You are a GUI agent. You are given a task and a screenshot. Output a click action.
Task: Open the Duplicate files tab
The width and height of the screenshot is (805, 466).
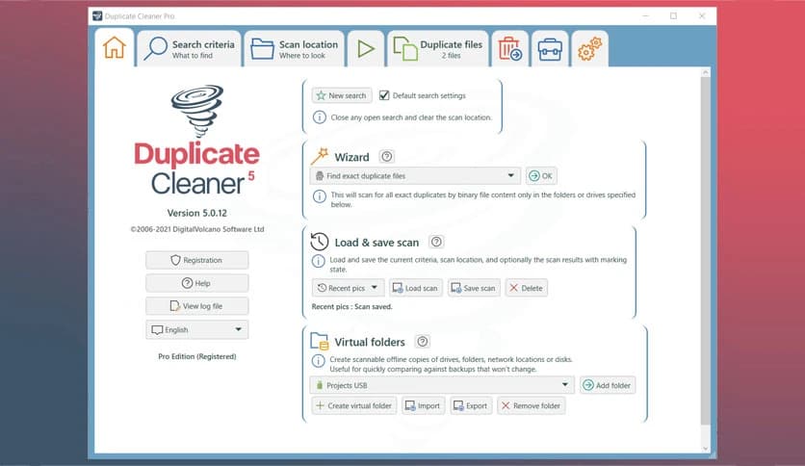[x=438, y=49]
